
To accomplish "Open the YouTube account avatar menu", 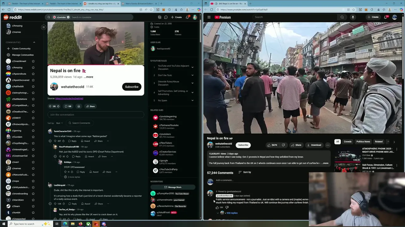I will pyautogui.click(x=395, y=17).
